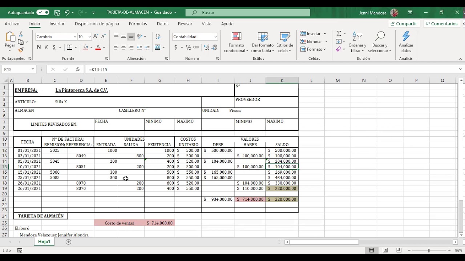
Task: Open the Cambria font name dropdown
Action: pyautogui.click(x=75, y=37)
